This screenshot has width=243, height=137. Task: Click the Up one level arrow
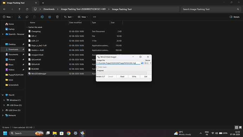click(19, 9)
